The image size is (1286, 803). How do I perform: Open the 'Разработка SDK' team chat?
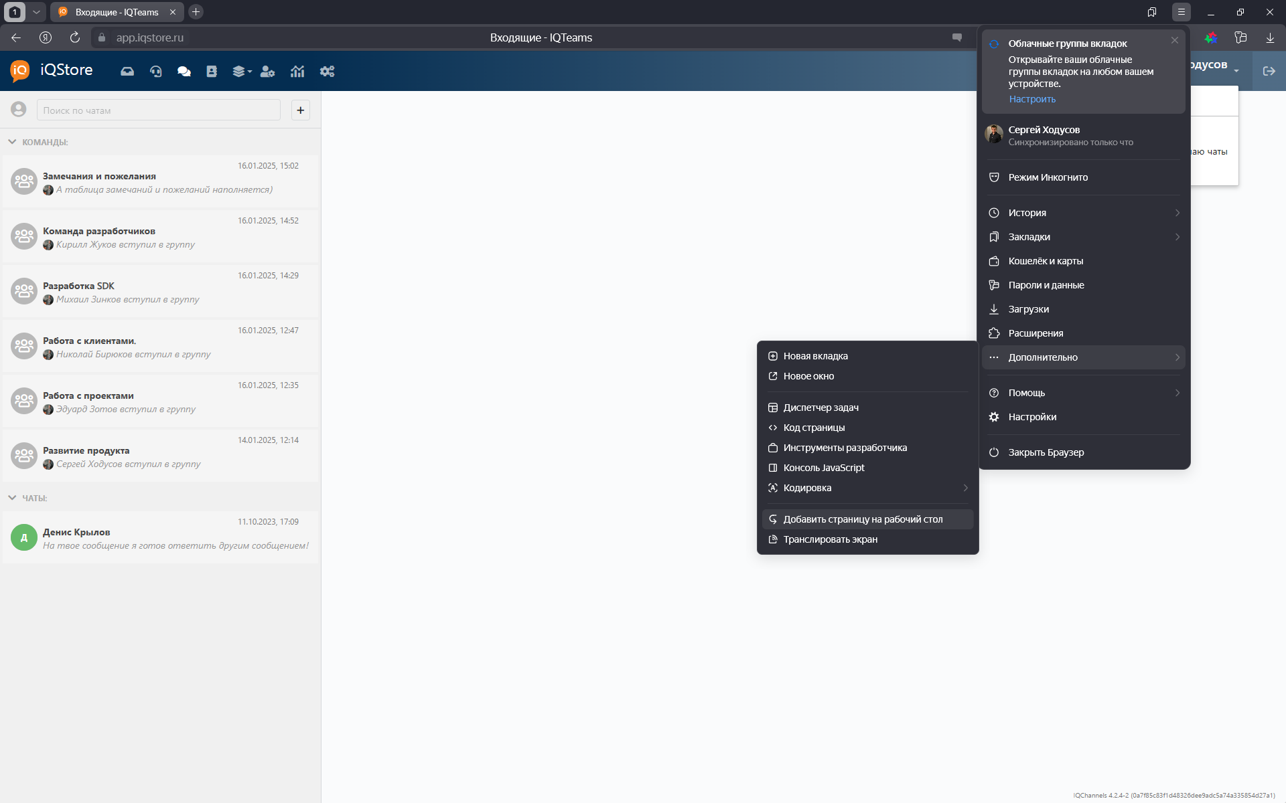coord(161,291)
